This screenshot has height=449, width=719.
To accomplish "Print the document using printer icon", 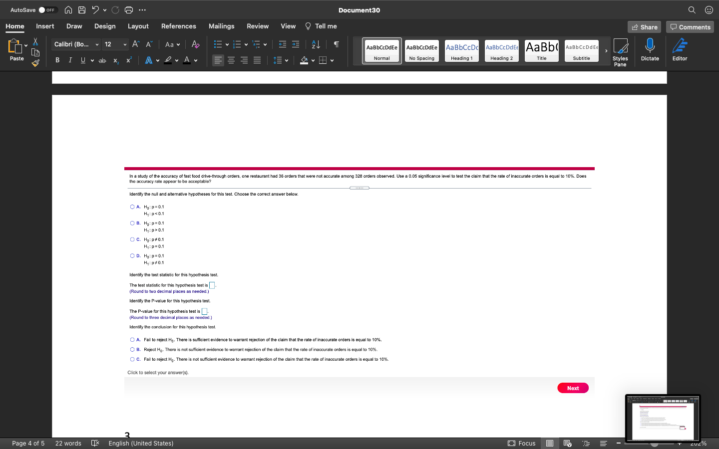I will [x=129, y=10].
